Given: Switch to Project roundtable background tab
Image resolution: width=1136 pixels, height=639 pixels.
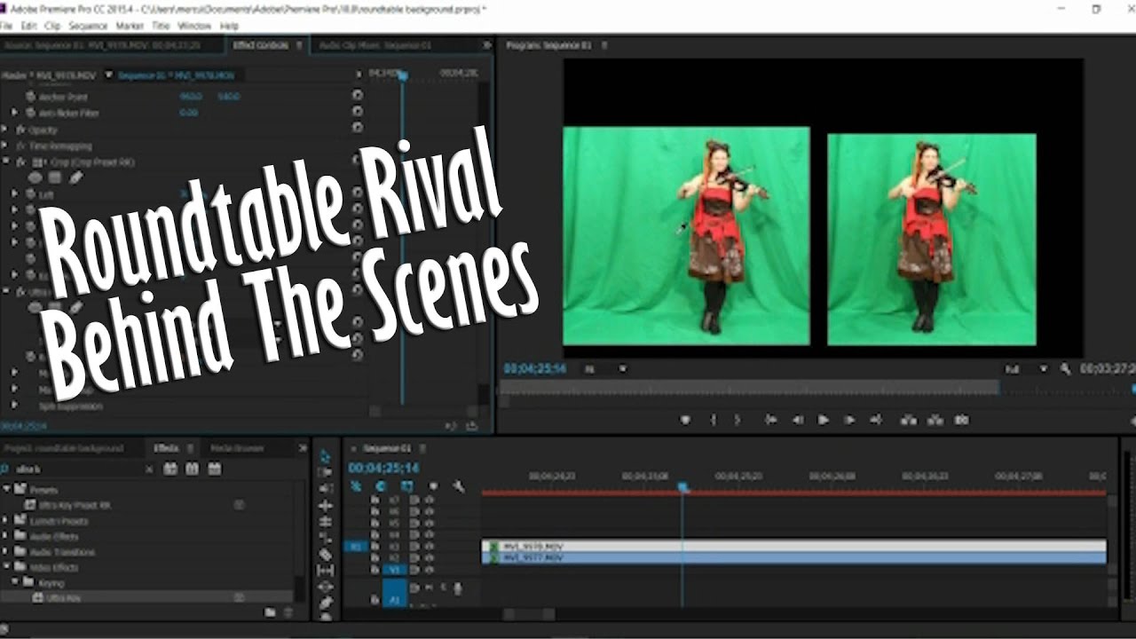Looking at the screenshot, I should (x=64, y=448).
